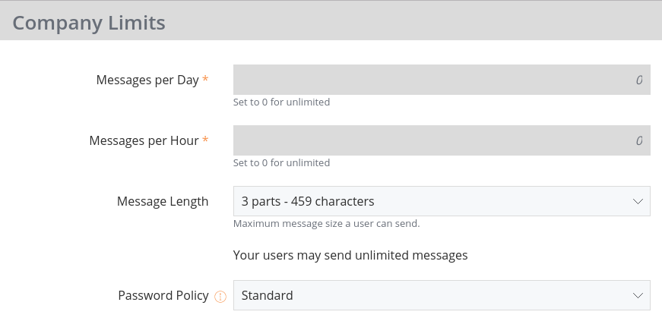Click the 'Standard' password policy value
Image resolution: width=662 pixels, height=318 pixels.
[267, 296]
